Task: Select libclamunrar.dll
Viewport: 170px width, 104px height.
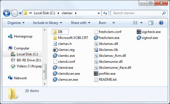Action: coord(108,62)
